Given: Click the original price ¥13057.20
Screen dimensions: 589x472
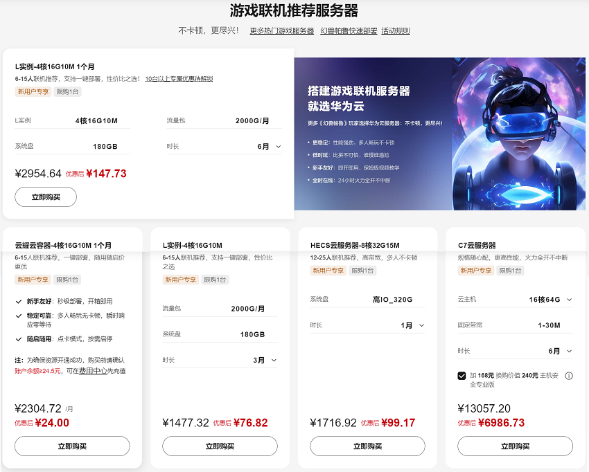Looking at the screenshot, I should point(484,408).
